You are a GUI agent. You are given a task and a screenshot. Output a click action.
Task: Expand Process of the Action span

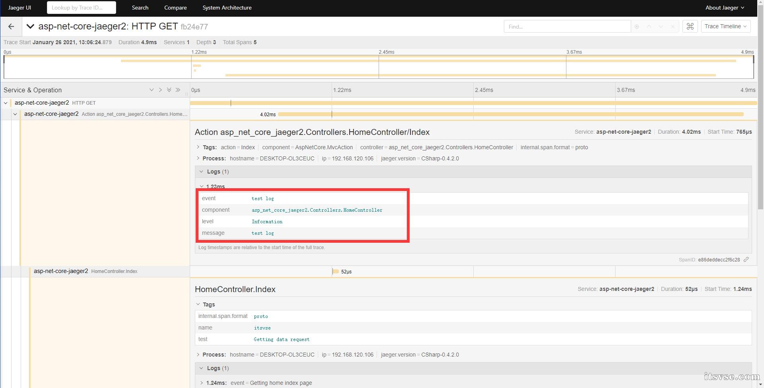point(198,158)
